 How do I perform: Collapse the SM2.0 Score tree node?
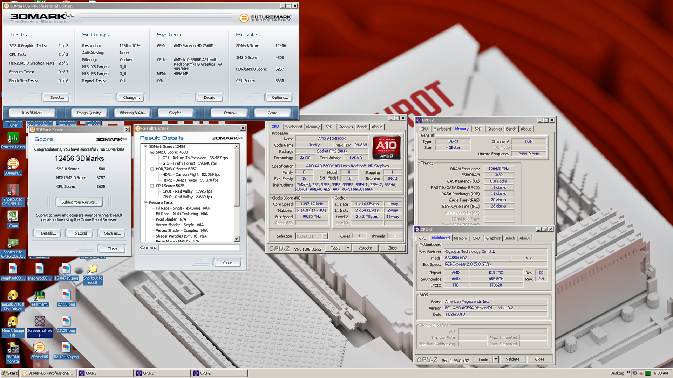tap(152, 152)
